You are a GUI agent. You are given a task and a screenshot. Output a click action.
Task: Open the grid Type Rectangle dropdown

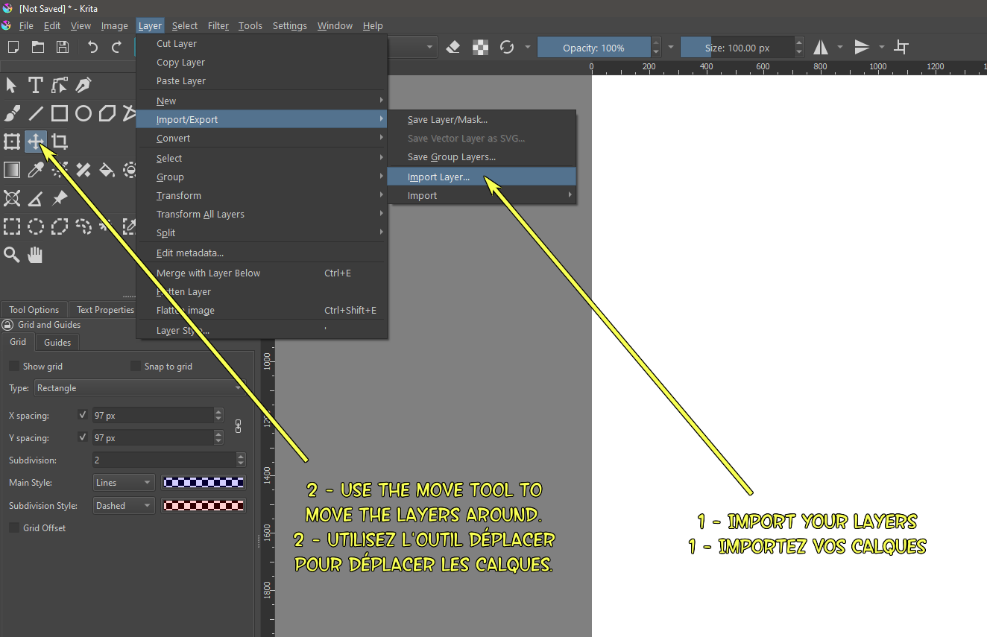(x=139, y=388)
